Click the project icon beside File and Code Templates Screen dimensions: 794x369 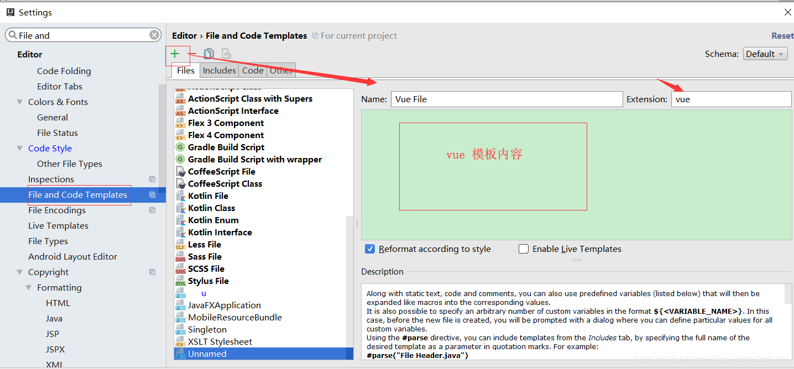(x=152, y=194)
